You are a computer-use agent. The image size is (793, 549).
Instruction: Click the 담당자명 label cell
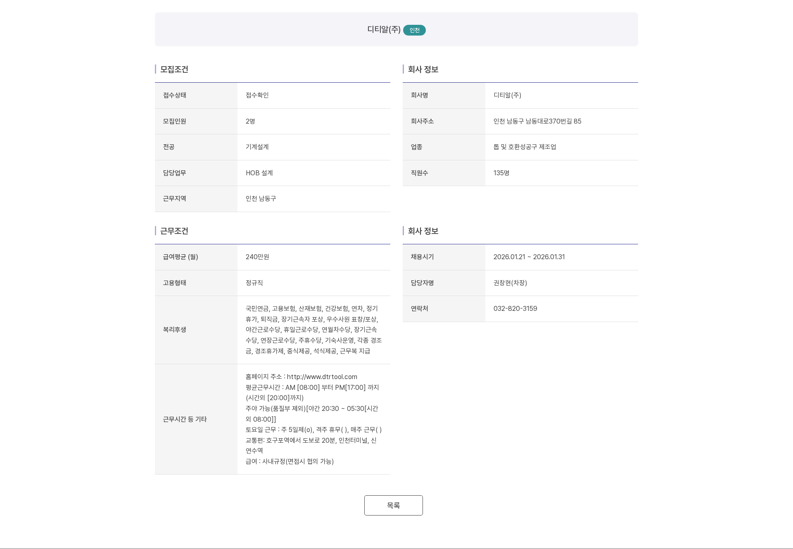click(x=444, y=283)
